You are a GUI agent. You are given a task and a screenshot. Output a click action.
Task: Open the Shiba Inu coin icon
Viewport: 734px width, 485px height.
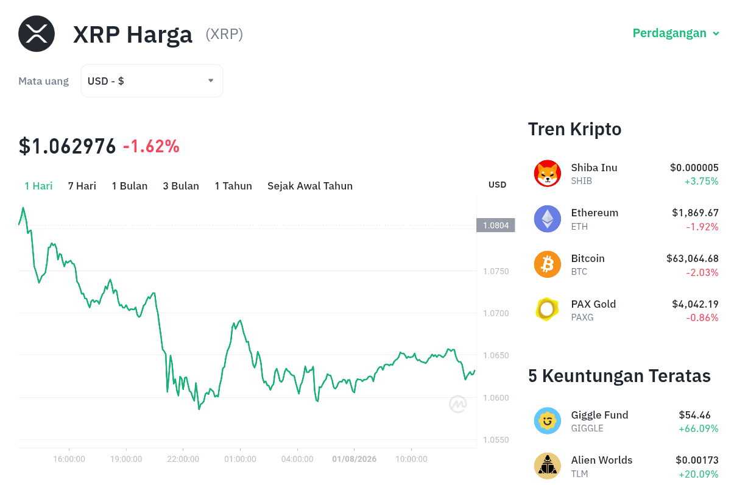548,174
